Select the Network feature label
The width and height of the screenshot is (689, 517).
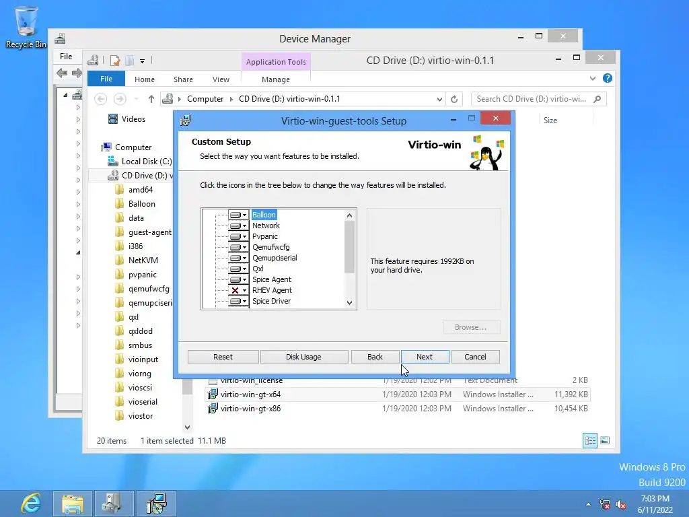pos(266,226)
